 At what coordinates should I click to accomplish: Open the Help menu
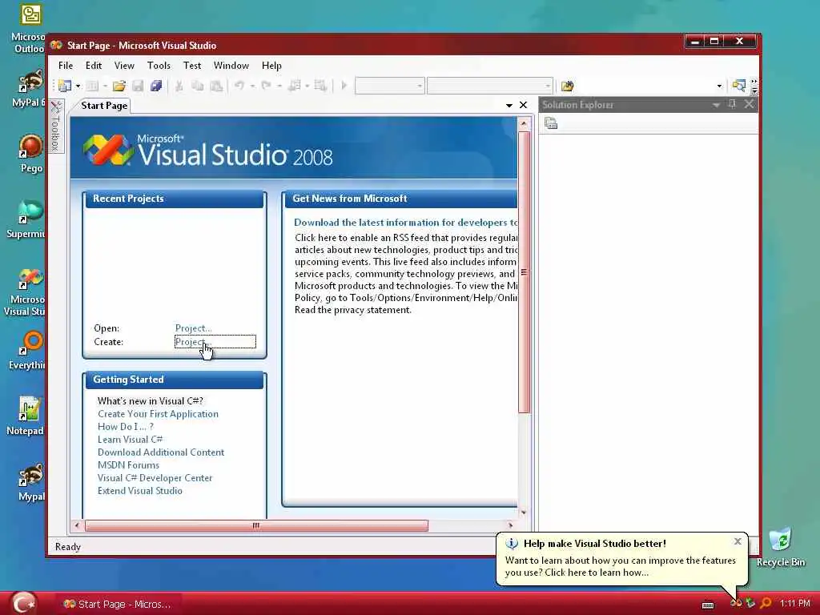pos(271,66)
